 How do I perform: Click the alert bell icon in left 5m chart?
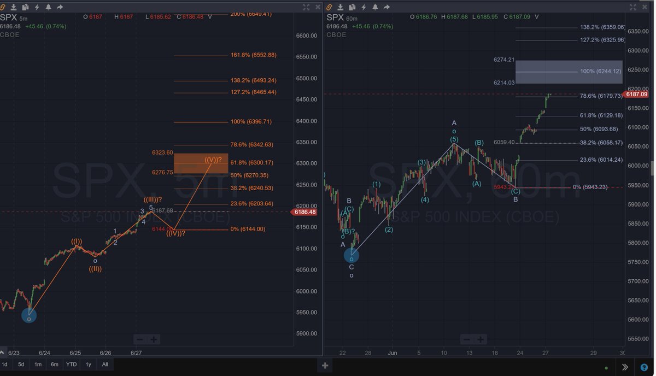coord(48,7)
